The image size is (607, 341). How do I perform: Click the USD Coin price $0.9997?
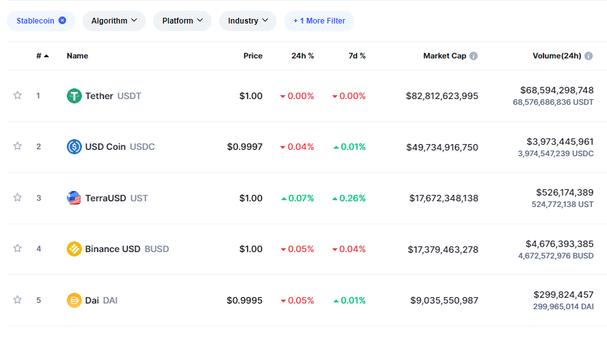point(245,147)
